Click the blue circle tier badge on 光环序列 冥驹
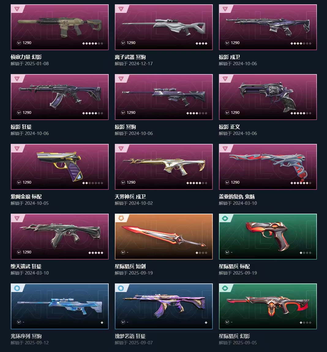Viewport: 327px width, 352px height. (17, 288)
